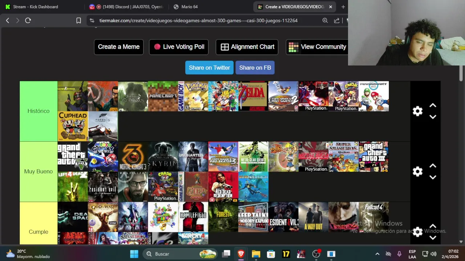Select the Skyrim game tile
The image size is (465, 261).
click(163, 157)
